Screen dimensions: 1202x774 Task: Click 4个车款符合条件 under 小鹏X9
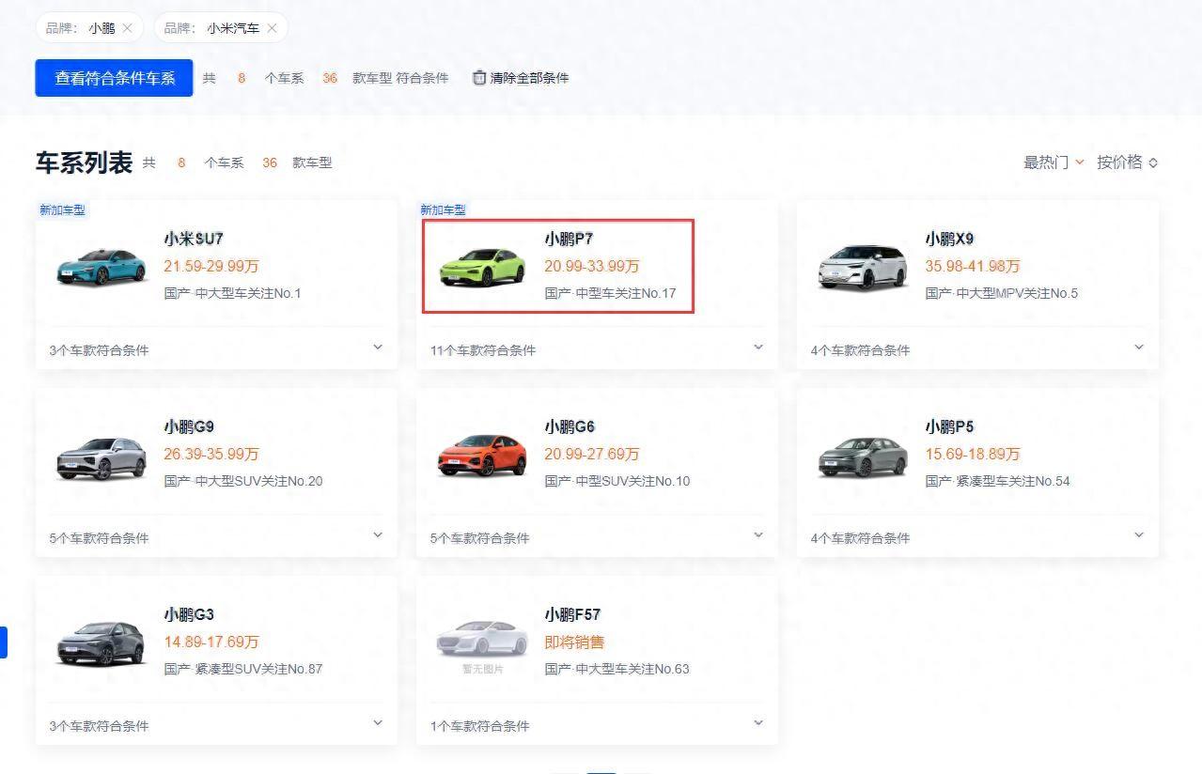click(860, 350)
